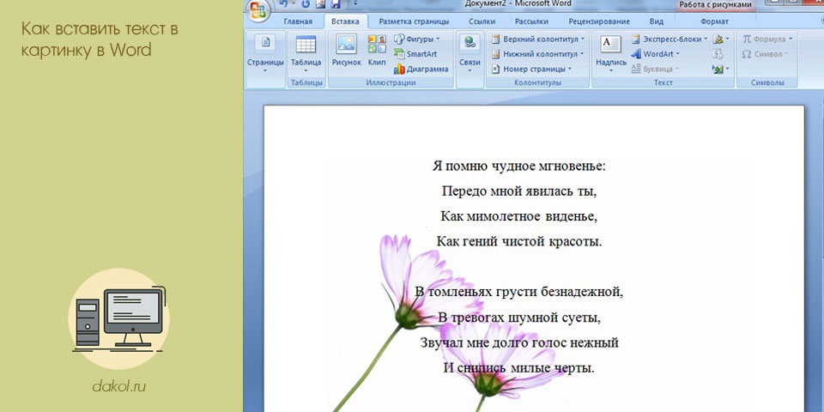Open the Фигуры shapes dropdown
This screenshot has width=824, height=412.
417,39
